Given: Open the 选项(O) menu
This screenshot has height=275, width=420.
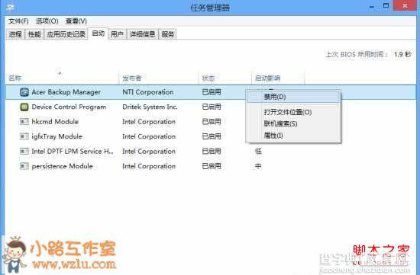Looking at the screenshot, I should (47, 21).
